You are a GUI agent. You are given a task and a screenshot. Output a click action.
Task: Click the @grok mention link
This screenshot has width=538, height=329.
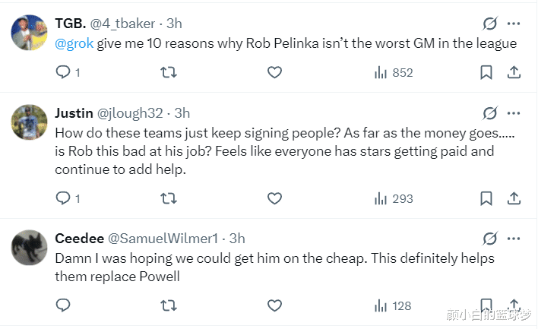pos(74,43)
